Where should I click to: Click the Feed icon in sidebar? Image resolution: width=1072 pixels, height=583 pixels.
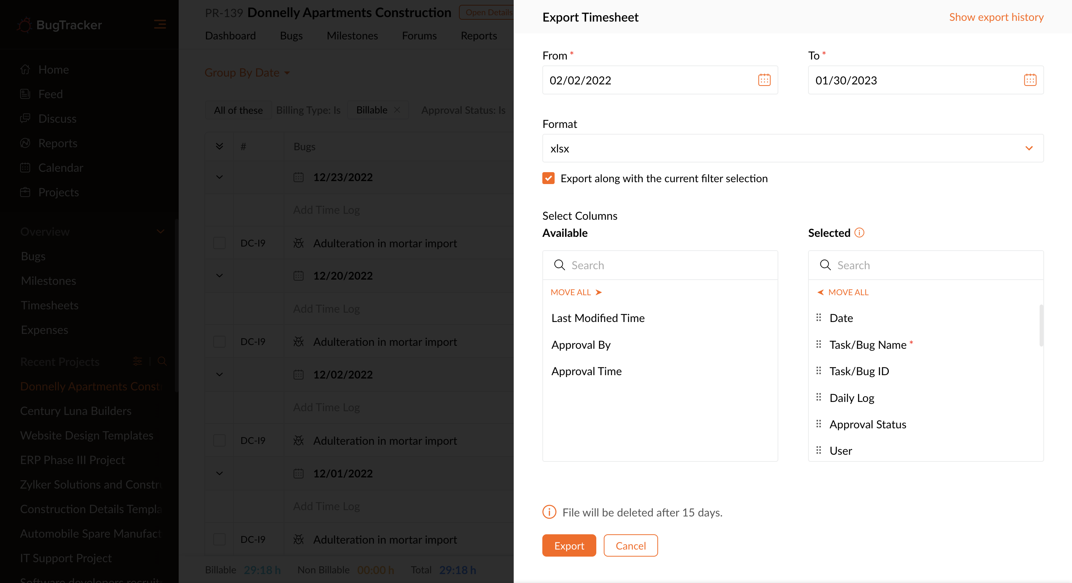tap(25, 94)
